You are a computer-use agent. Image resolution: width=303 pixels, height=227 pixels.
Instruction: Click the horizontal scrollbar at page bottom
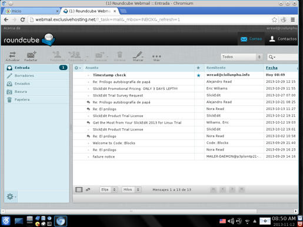click(131, 211)
